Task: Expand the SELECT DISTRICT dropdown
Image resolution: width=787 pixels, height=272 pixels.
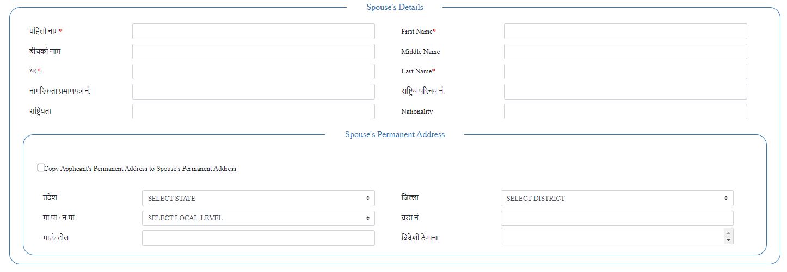Action: tap(617, 199)
